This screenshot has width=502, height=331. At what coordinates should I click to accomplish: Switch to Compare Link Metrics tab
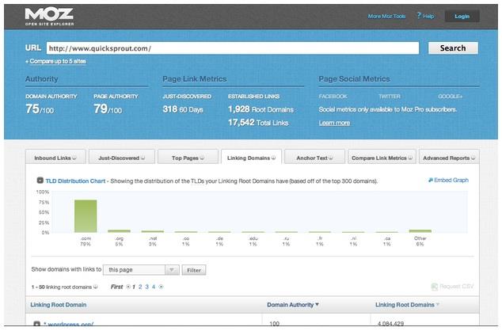pos(382,158)
